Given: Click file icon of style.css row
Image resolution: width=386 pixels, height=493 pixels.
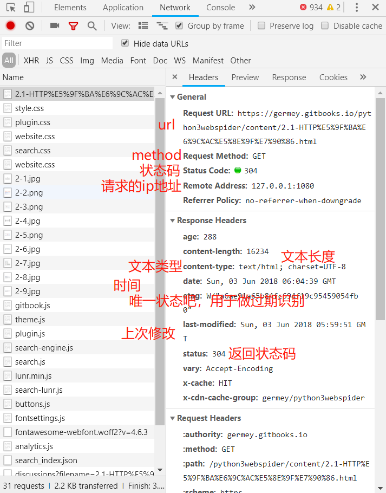Looking at the screenshot, I should [8, 108].
